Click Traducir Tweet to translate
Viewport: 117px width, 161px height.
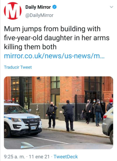(x=18, y=67)
